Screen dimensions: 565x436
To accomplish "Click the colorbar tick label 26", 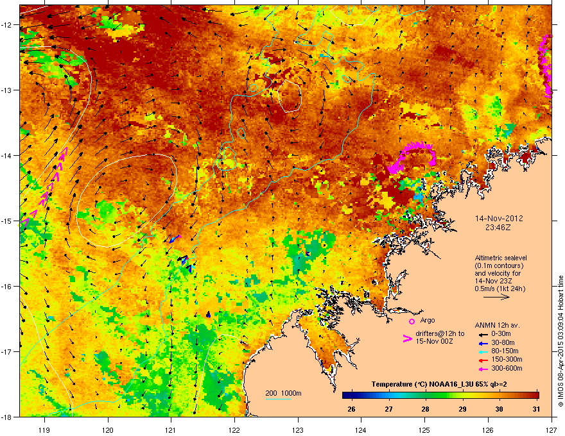I will tap(351, 409).
